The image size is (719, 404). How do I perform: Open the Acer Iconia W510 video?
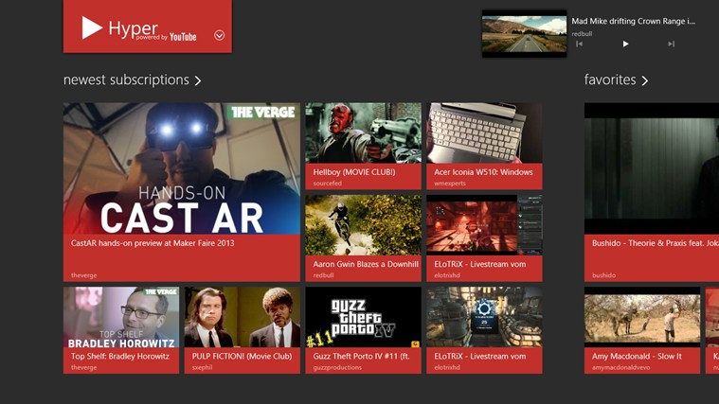click(x=484, y=146)
